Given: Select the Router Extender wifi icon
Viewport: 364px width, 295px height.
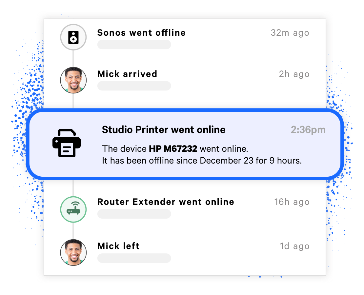Looking at the screenshot, I should pyautogui.click(x=73, y=209).
